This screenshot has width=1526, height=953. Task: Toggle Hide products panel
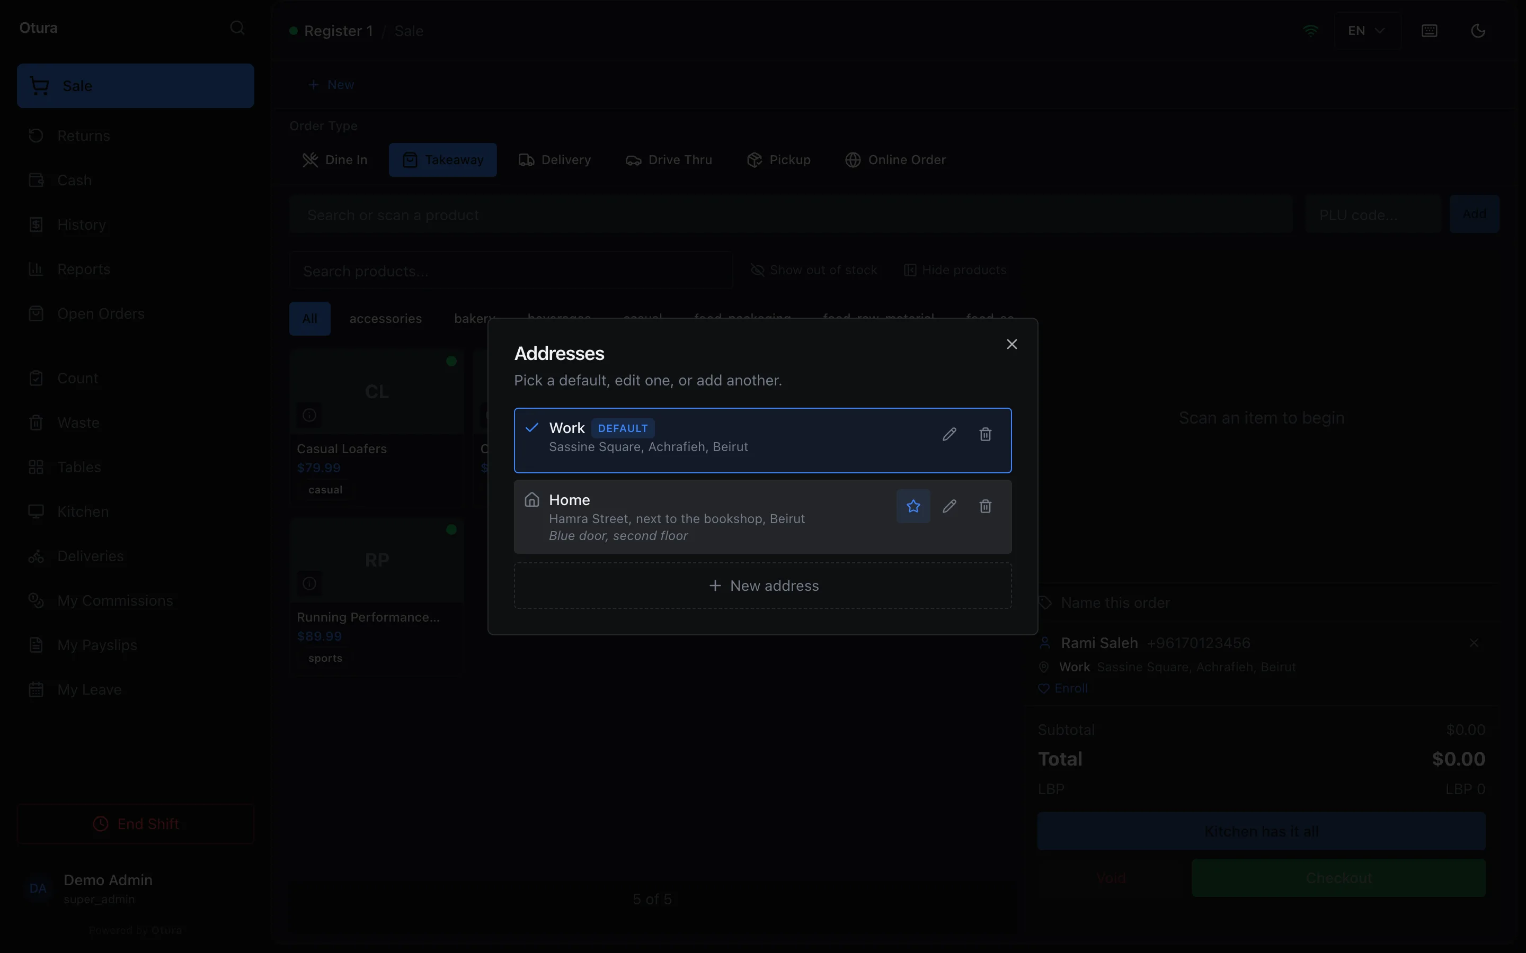(955, 271)
